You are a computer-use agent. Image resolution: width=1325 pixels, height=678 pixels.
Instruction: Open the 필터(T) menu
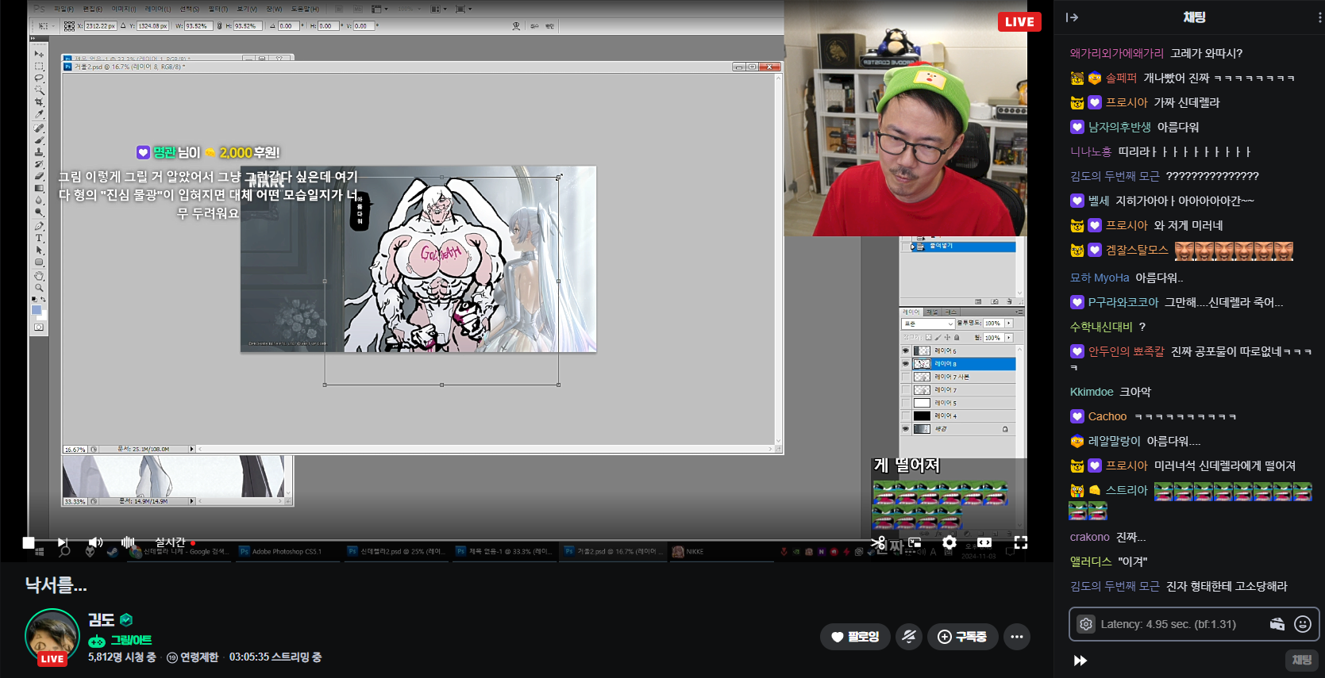point(218,9)
